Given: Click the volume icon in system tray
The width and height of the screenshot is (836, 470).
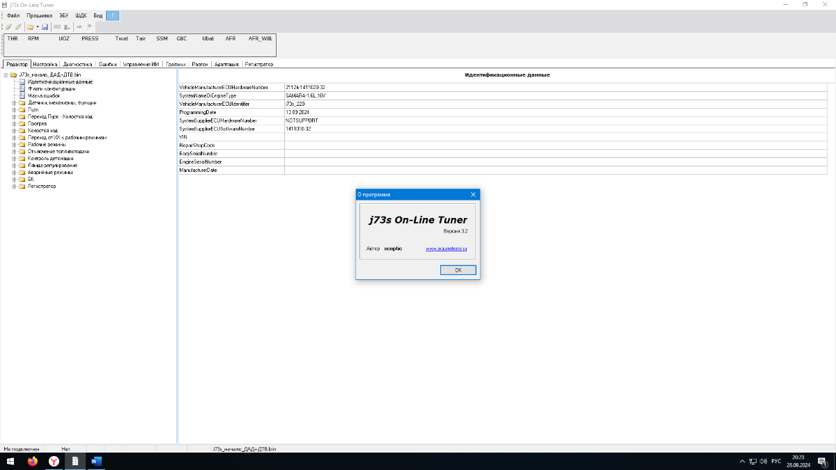Looking at the screenshot, I should [764, 461].
